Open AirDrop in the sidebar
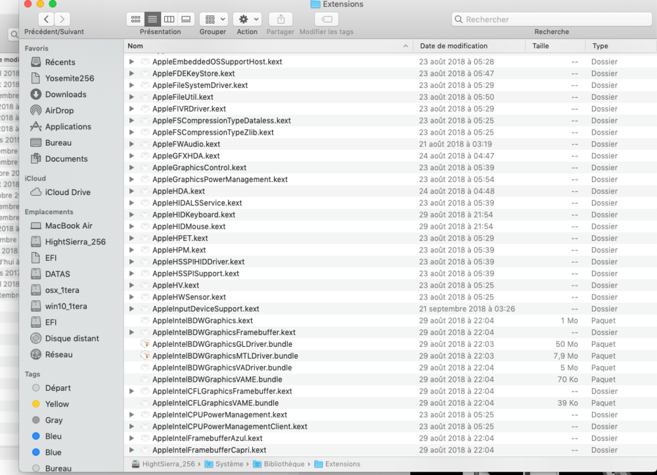 pos(59,110)
